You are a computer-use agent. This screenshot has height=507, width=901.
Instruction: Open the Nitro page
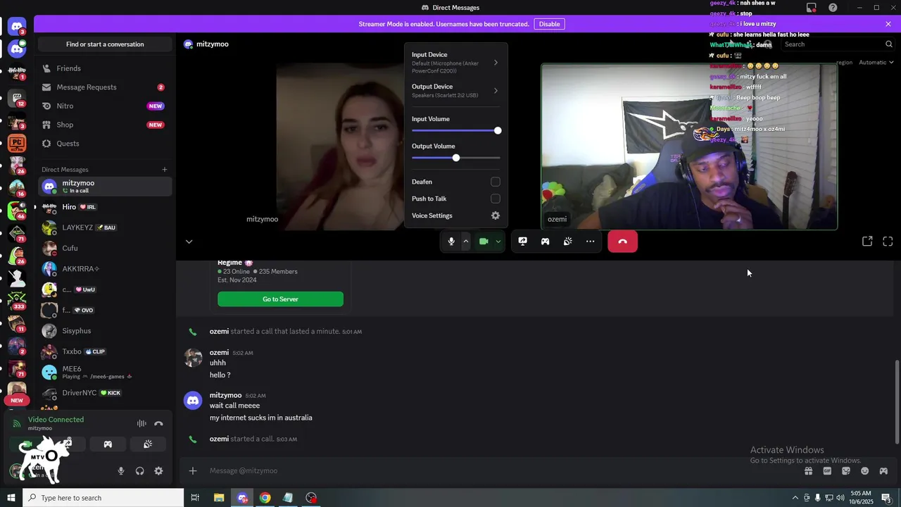105,106
